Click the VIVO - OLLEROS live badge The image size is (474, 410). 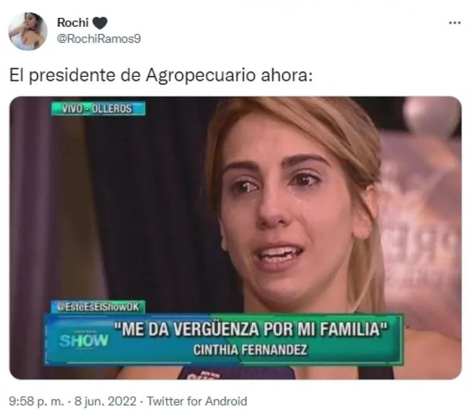pyautogui.click(x=98, y=109)
